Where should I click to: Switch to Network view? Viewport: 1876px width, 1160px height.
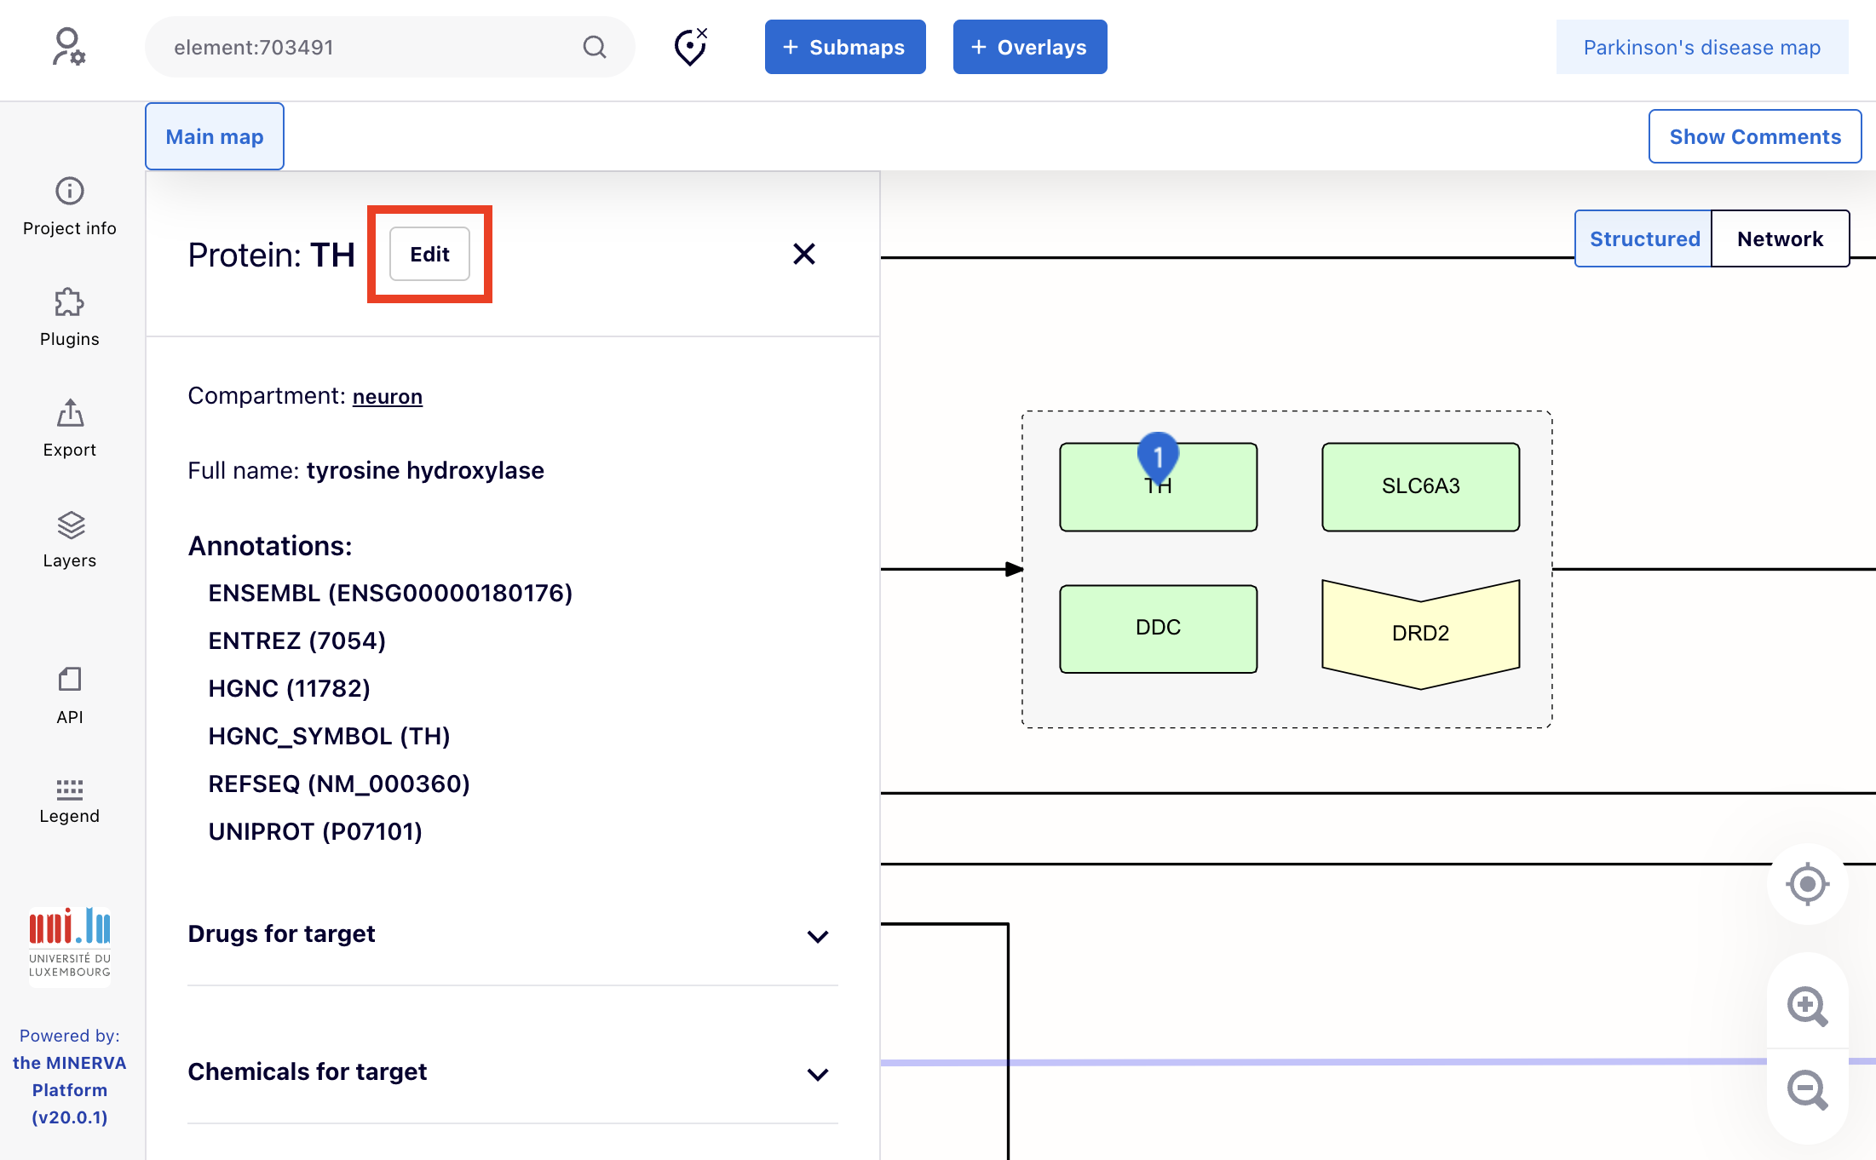[1780, 238]
